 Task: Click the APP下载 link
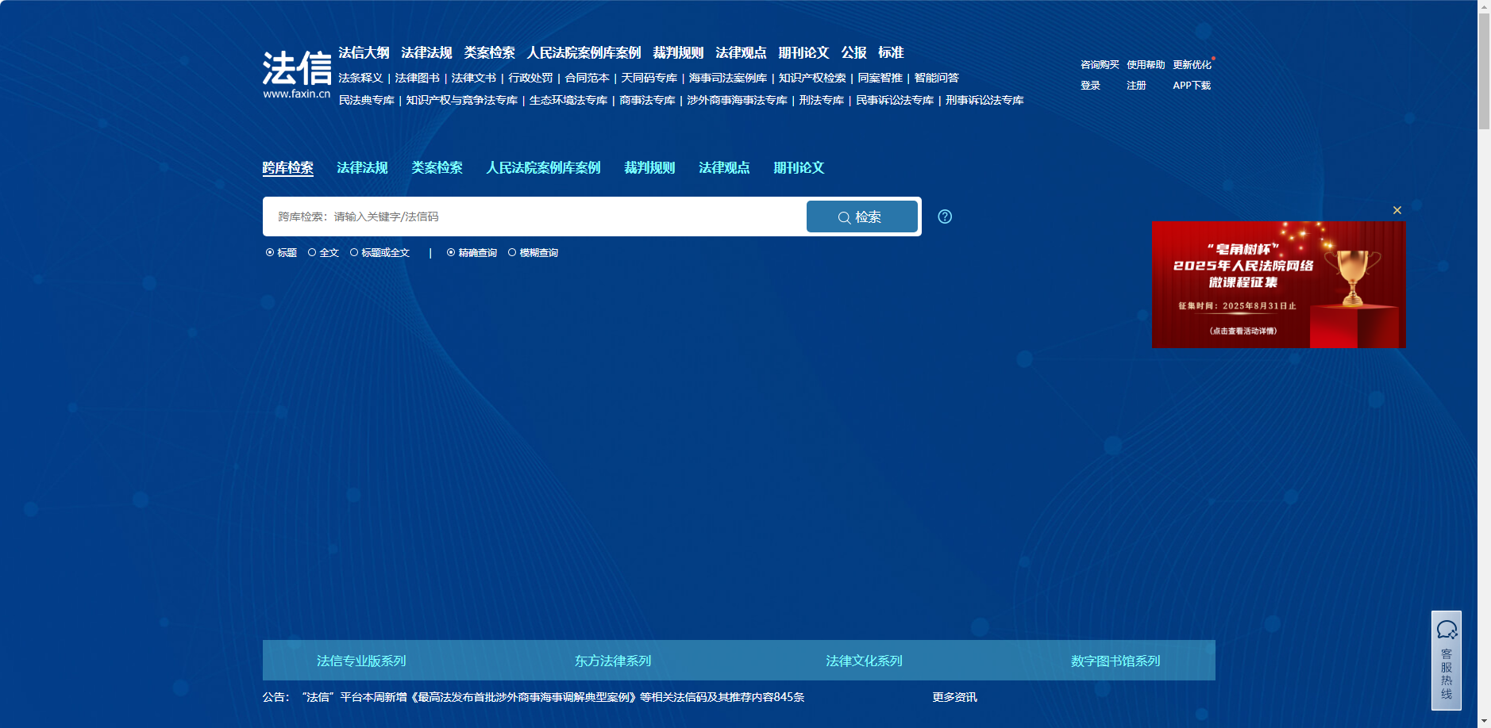tap(1192, 86)
